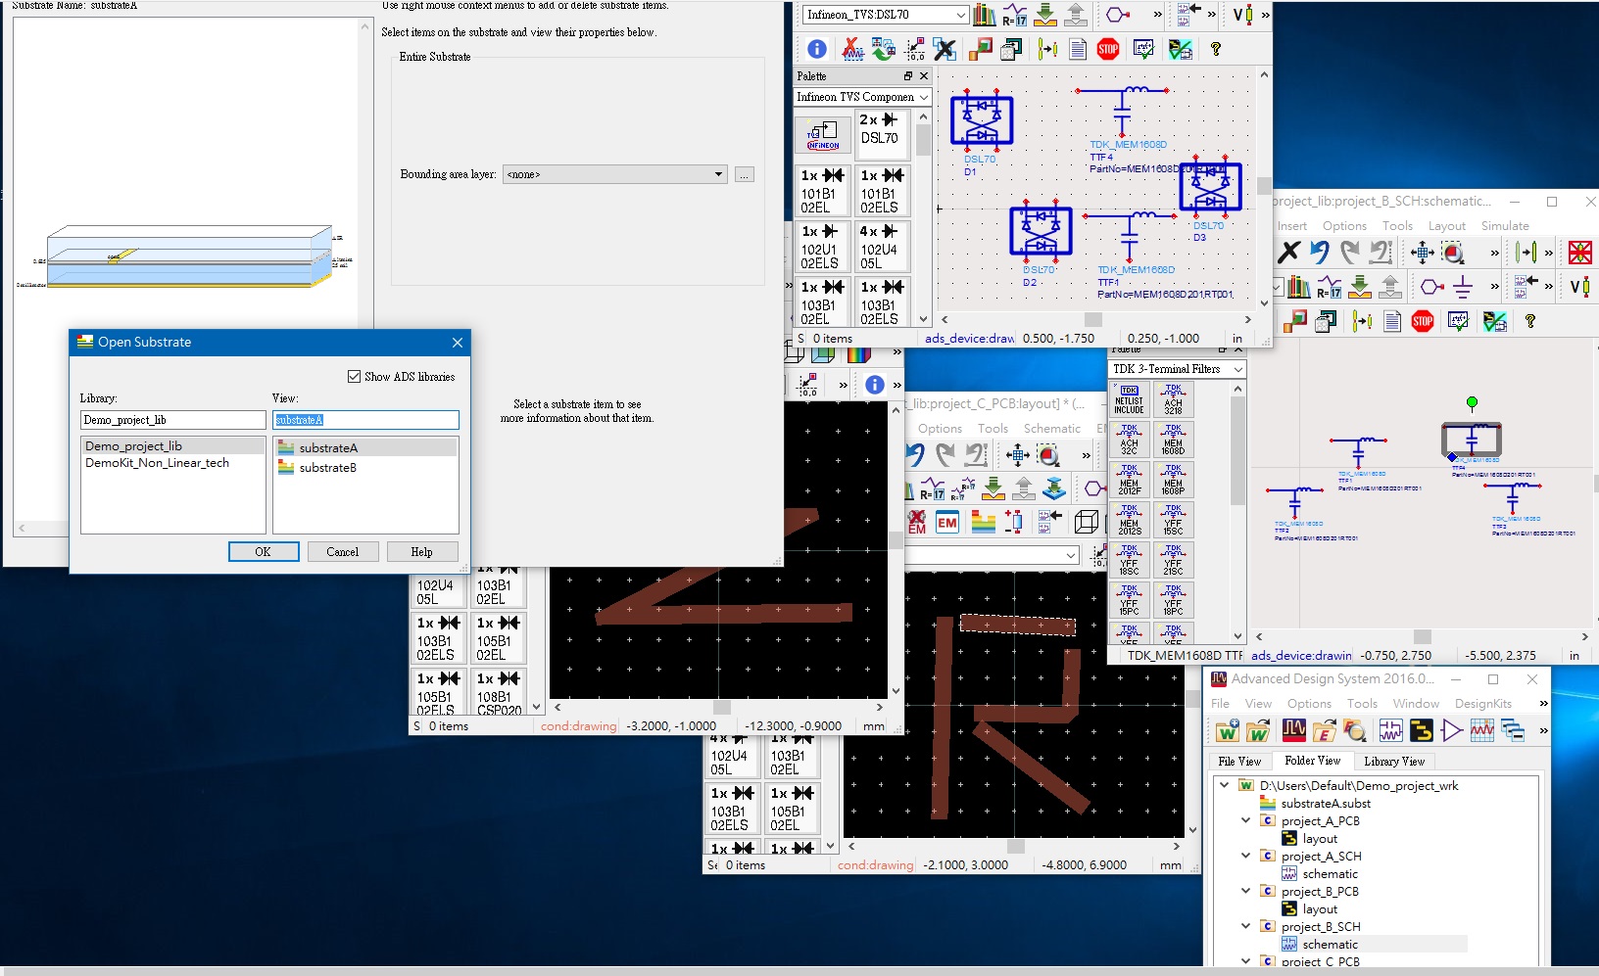Viewport: 1599px width, 976px height.
Task: Click EM simulation settings icon in project_C_PCB layout
Action: (x=946, y=523)
